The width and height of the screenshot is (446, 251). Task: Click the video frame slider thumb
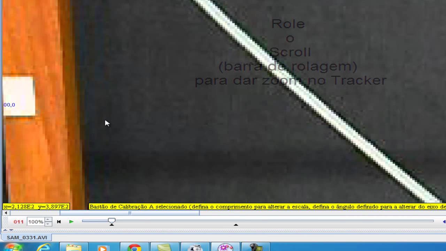point(111,221)
